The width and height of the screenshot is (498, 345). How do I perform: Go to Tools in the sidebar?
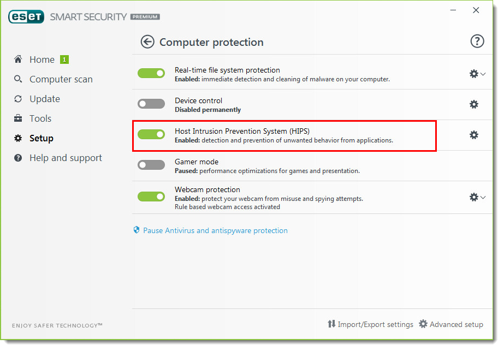pos(40,118)
